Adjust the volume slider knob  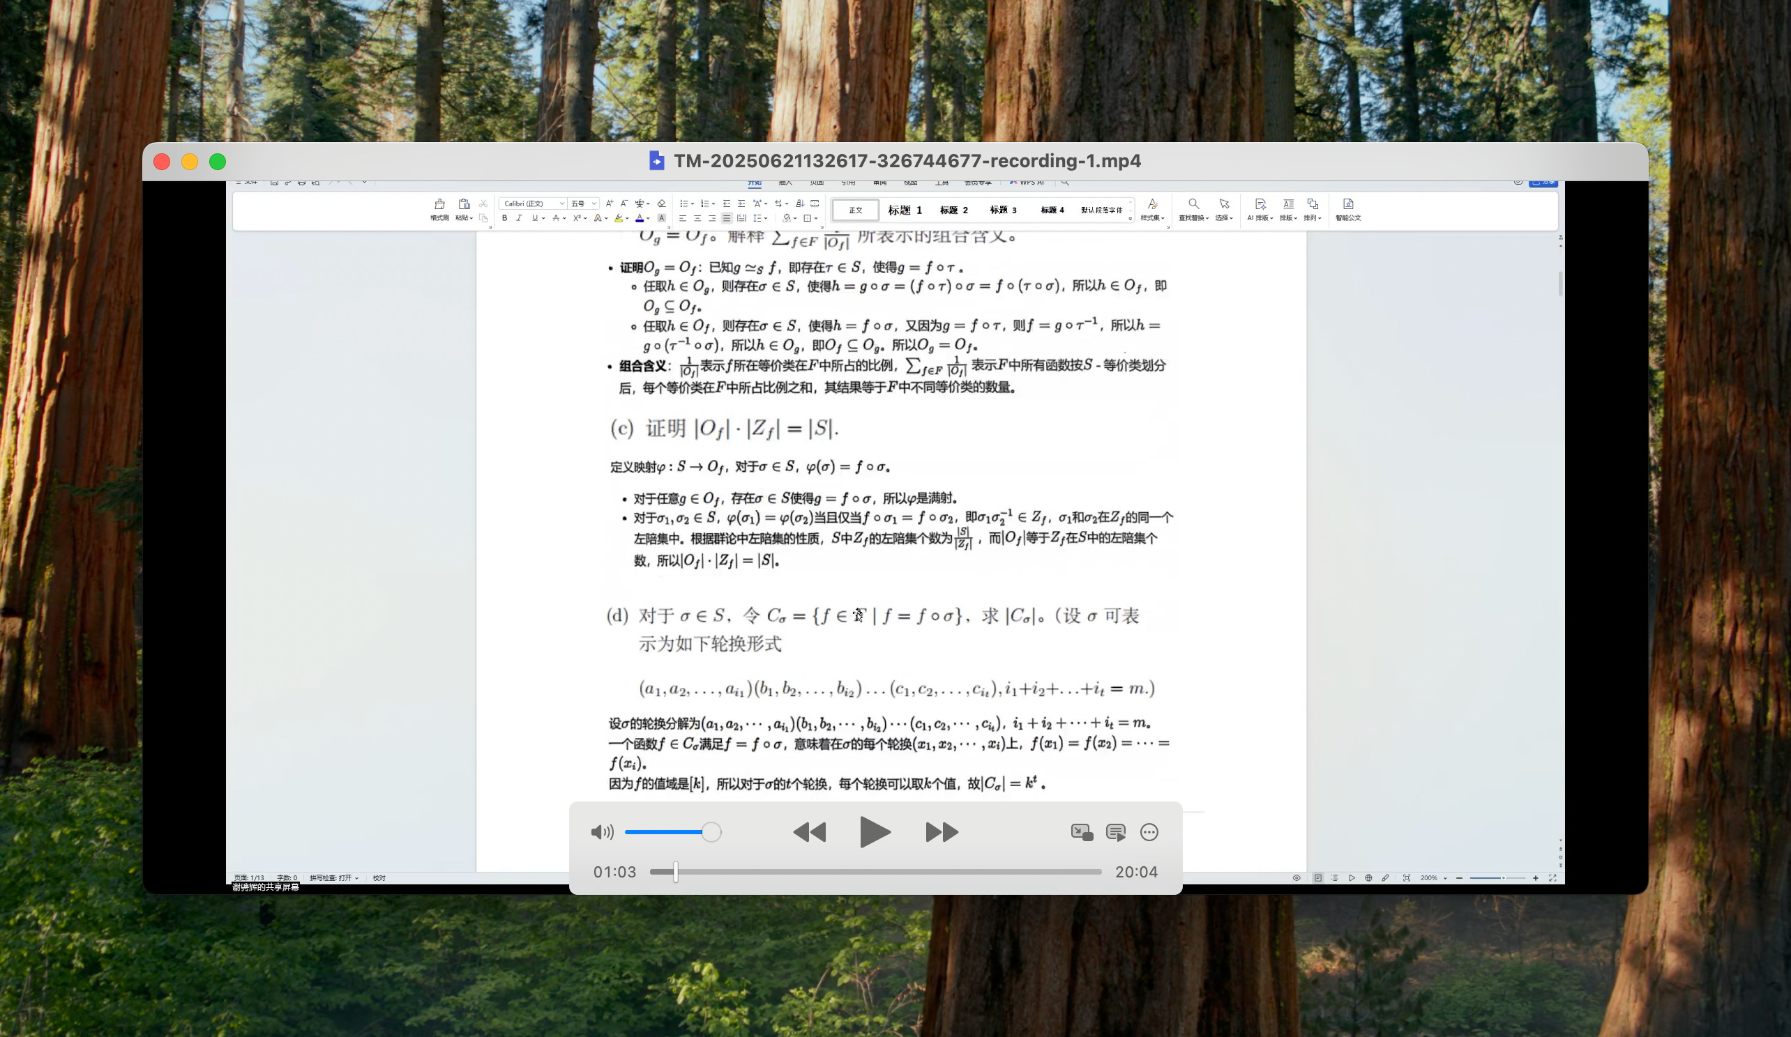tap(711, 831)
